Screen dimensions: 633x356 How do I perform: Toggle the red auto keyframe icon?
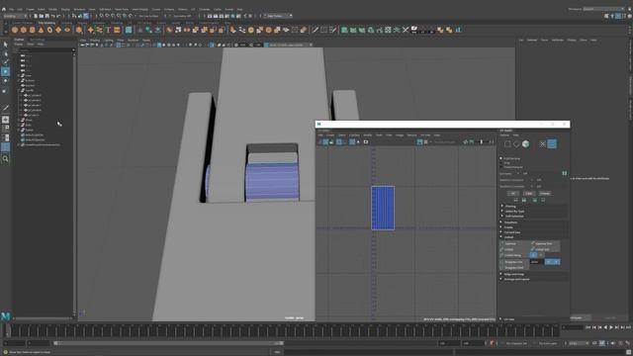493,343
